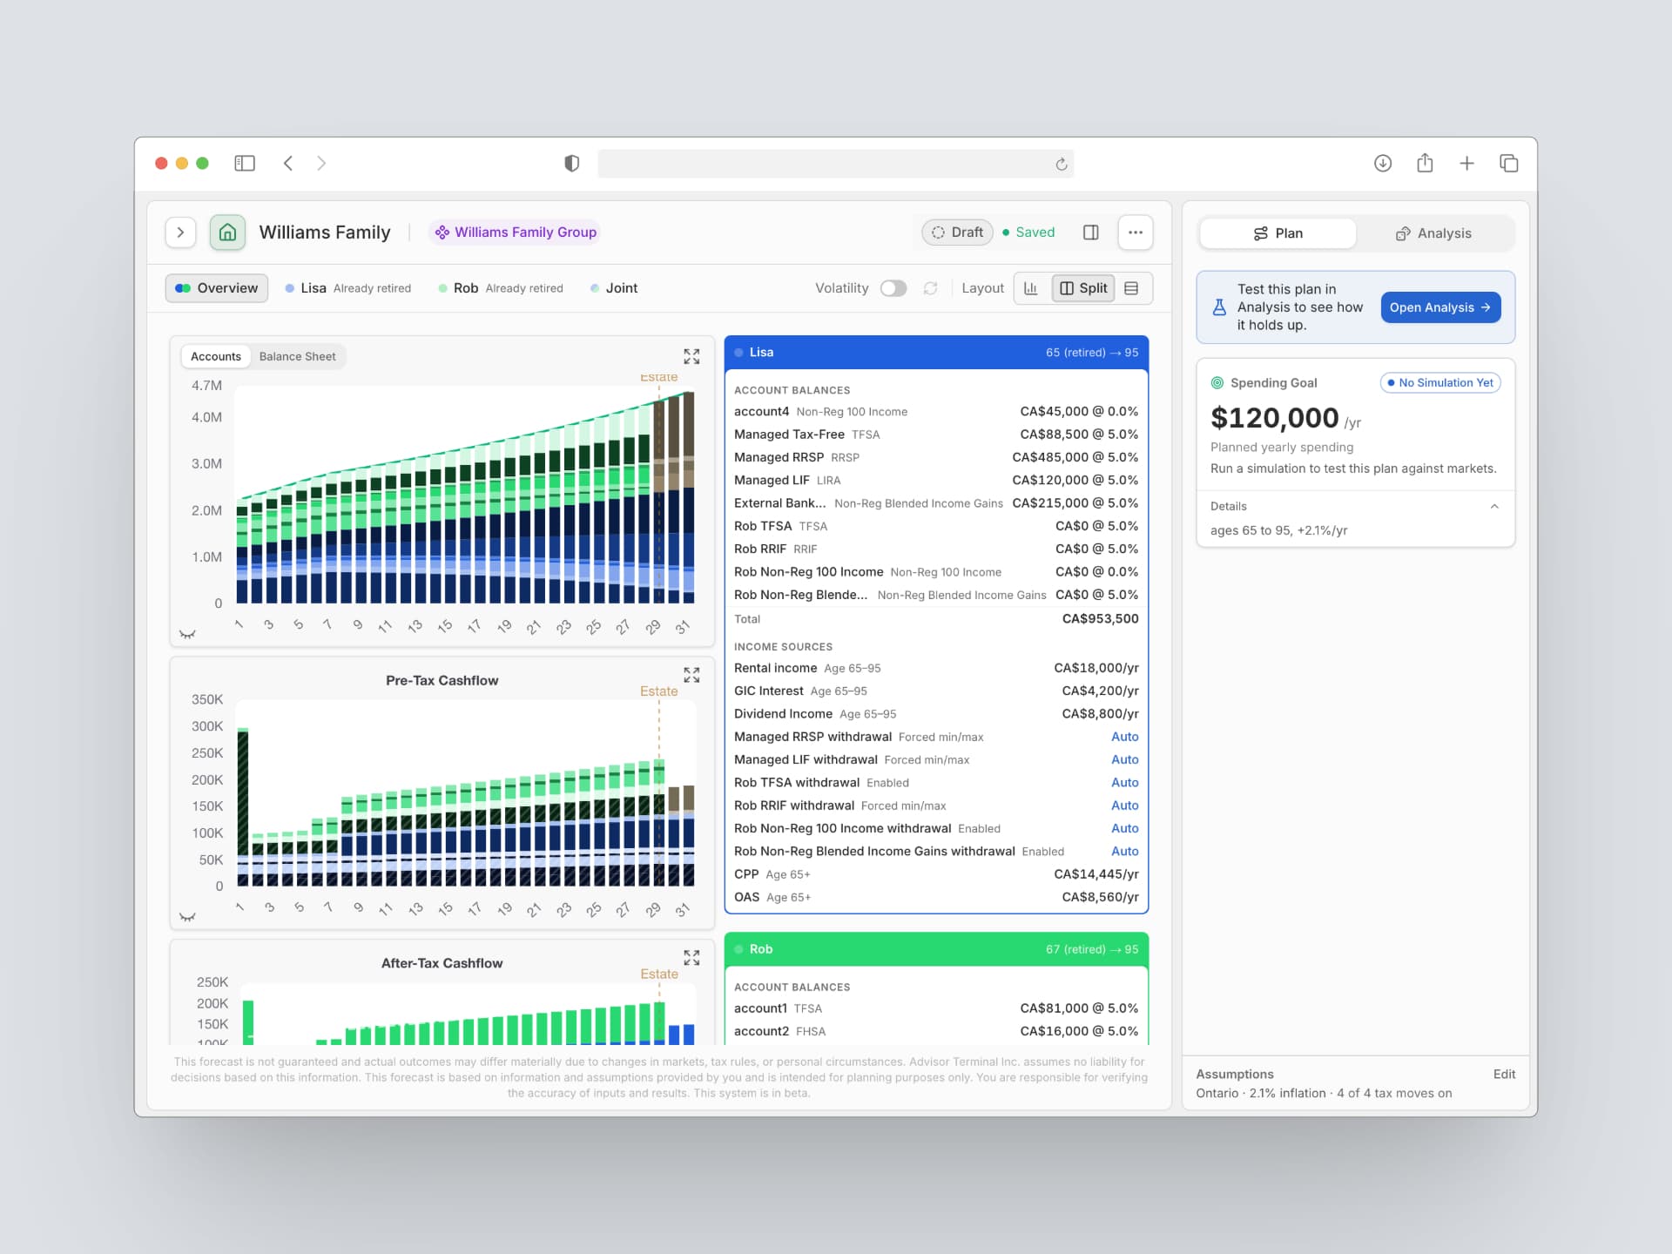Edit the Assumptions settings
This screenshot has height=1254, width=1672.
pyautogui.click(x=1504, y=1074)
